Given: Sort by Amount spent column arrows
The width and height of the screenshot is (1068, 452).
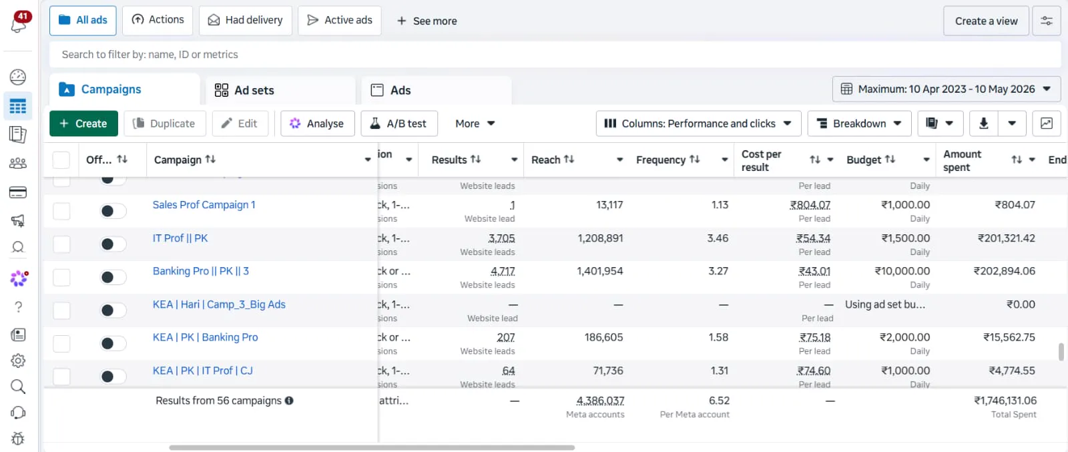Looking at the screenshot, I should point(1016,160).
